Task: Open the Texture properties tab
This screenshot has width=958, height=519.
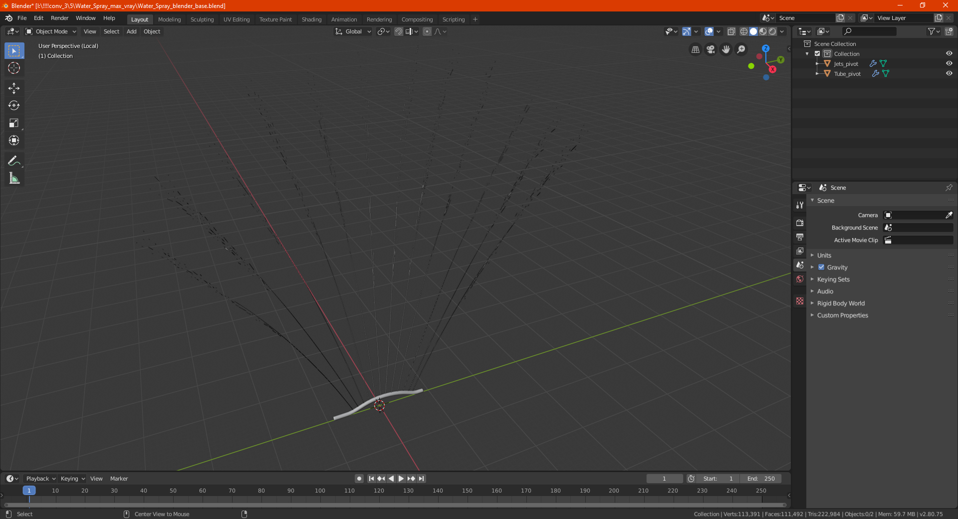Action: point(800,301)
